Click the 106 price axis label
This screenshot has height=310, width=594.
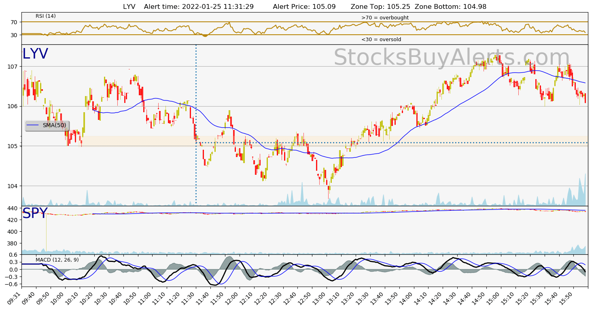click(13, 106)
